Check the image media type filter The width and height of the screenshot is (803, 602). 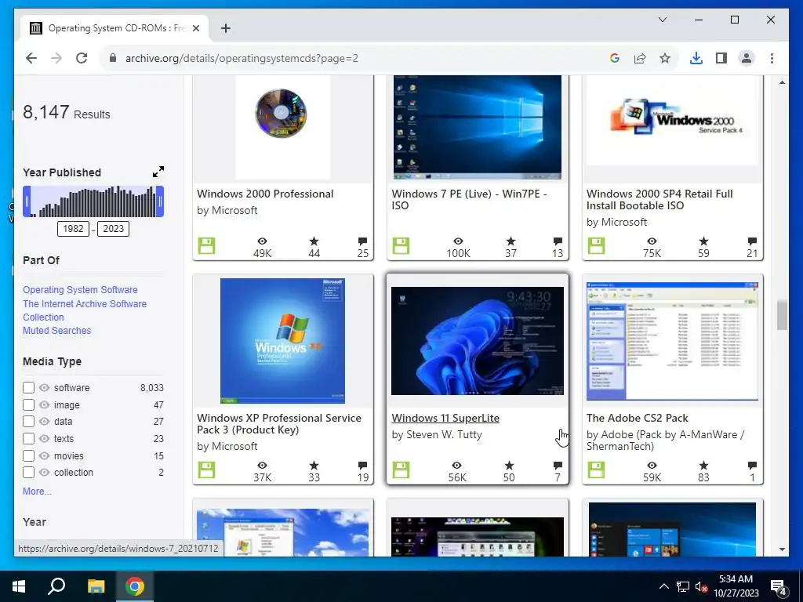click(x=29, y=405)
